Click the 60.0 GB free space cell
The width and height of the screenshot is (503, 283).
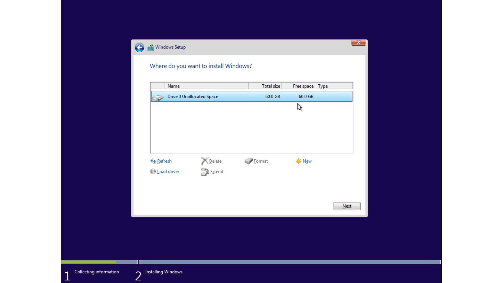coord(306,96)
